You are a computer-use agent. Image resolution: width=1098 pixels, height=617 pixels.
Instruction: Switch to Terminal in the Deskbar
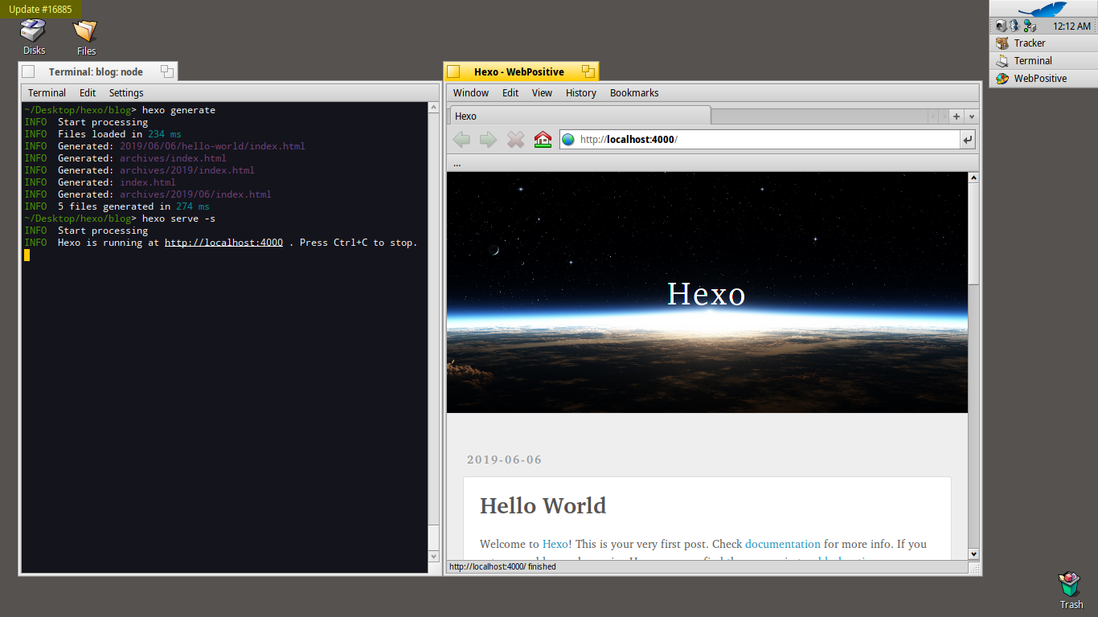(1043, 61)
